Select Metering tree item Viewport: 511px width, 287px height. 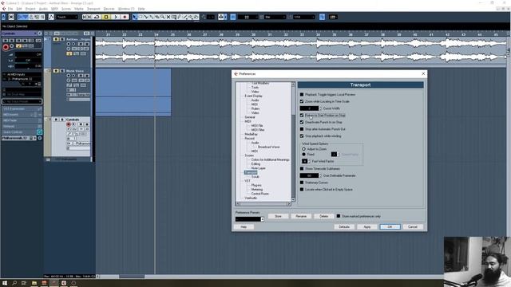257,190
